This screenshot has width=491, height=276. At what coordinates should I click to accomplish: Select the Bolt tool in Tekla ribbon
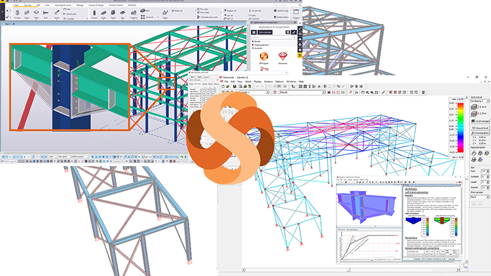46,14
